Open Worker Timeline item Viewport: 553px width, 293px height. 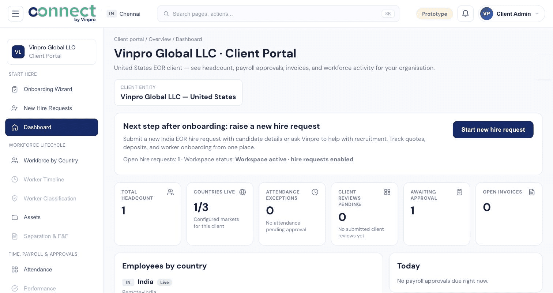click(52, 180)
